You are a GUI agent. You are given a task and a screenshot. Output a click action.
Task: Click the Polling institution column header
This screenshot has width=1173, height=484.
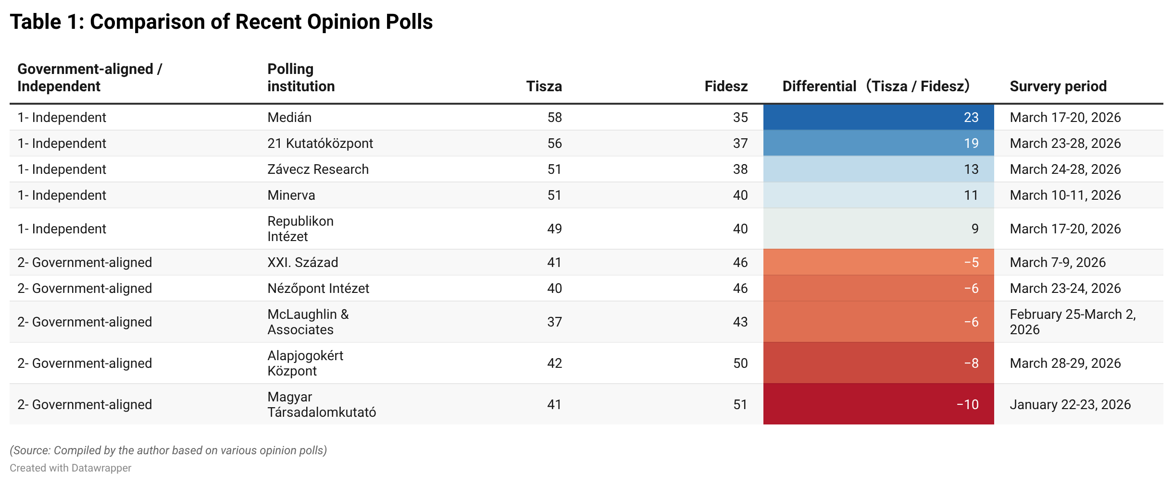301,78
